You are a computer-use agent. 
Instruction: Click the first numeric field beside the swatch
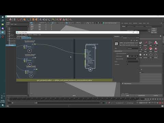pos(131,56)
